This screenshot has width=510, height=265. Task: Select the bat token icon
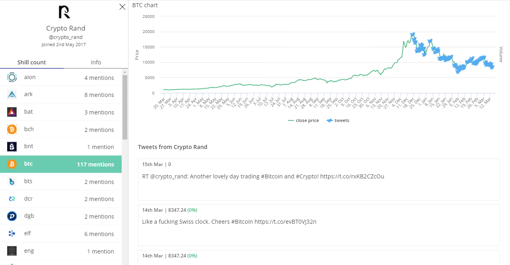[x=12, y=112]
